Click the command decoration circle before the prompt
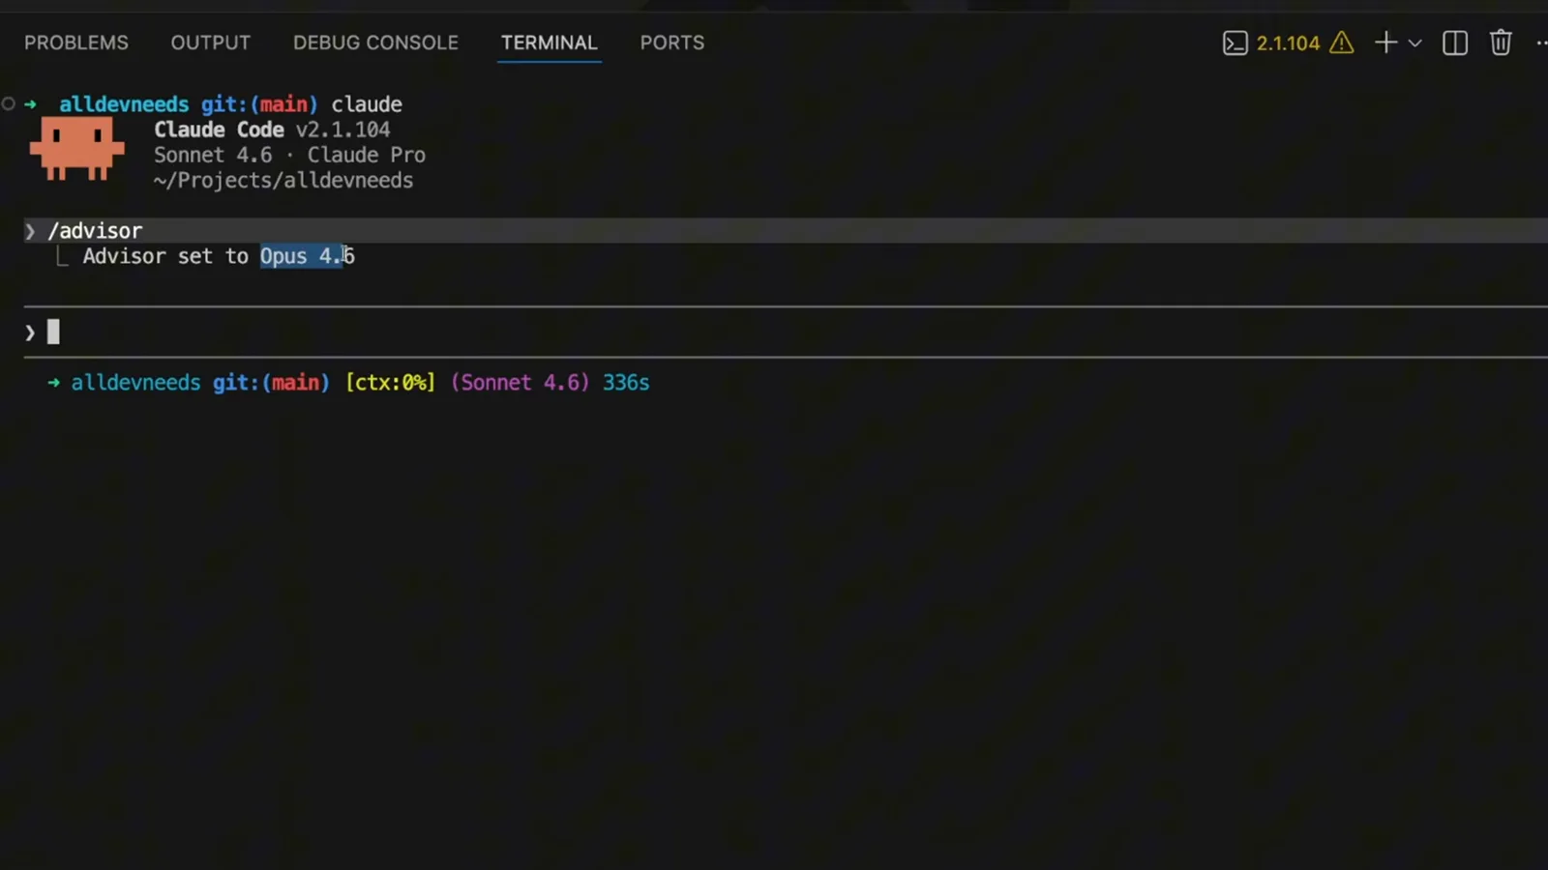1548x870 pixels. pos(9,103)
